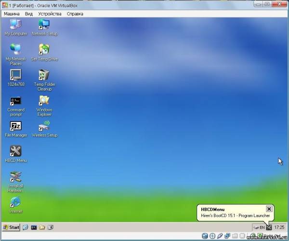The image size is (289, 241).
Task: Open the Internet browser desktop shortcut
Action: coord(16,205)
